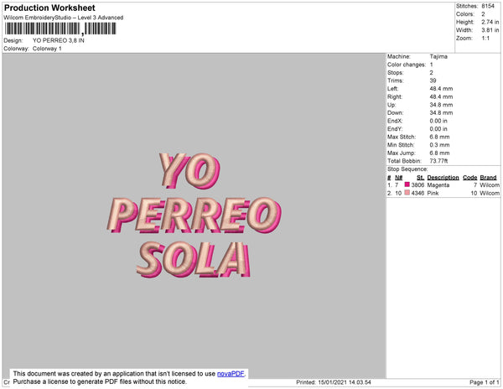Click the Up value '34.8 mm'

tap(441, 105)
